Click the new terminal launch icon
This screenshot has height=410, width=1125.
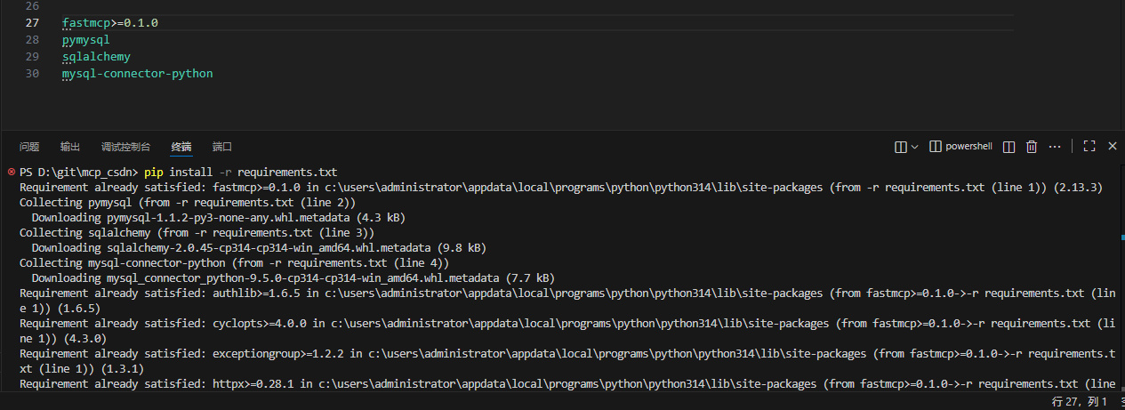point(900,147)
